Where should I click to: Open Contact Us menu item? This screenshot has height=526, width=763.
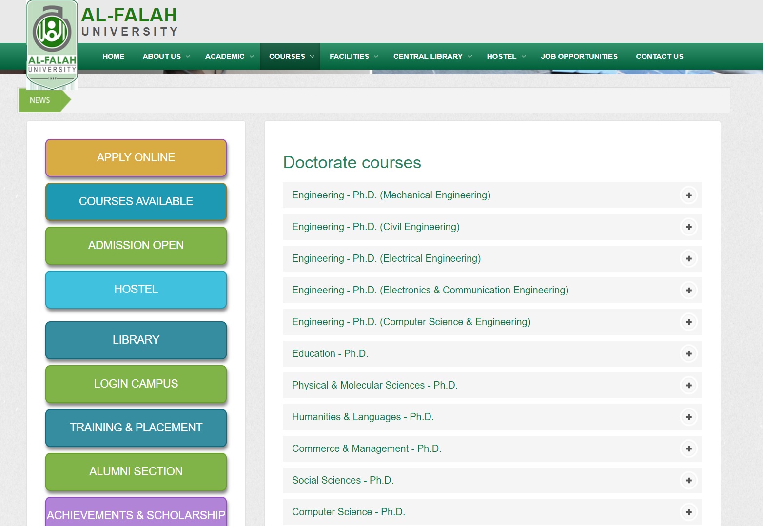tap(660, 57)
